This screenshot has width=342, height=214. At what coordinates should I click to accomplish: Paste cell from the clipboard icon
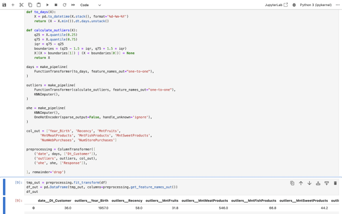[x=39, y=5]
